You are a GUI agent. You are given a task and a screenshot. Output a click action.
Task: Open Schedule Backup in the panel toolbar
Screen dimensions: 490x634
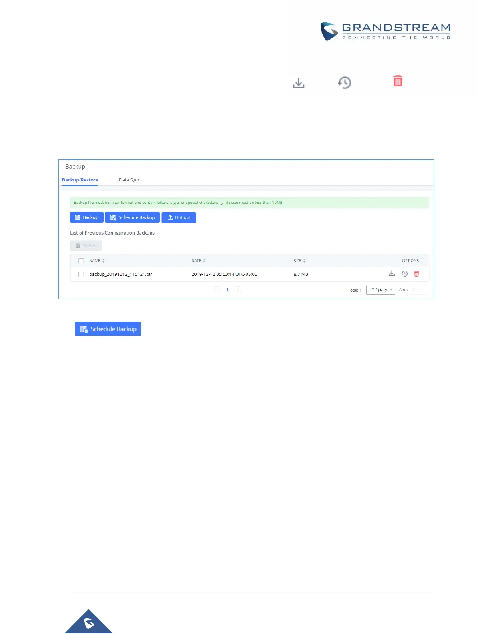pyautogui.click(x=132, y=217)
